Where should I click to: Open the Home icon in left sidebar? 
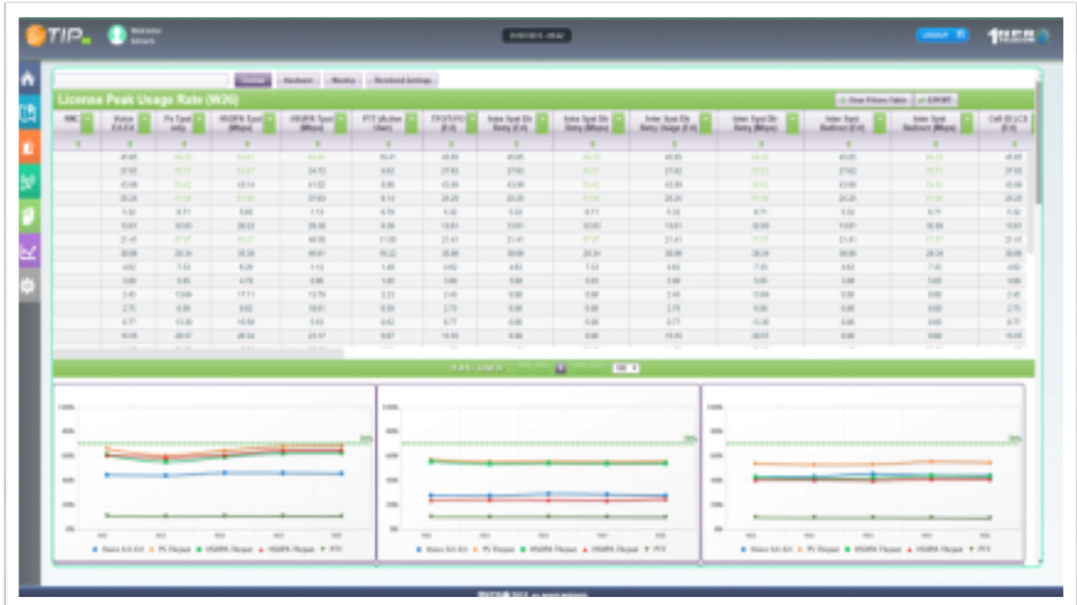coord(29,79)
